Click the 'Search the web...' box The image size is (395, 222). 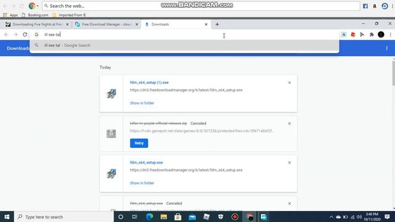[201, 6]
